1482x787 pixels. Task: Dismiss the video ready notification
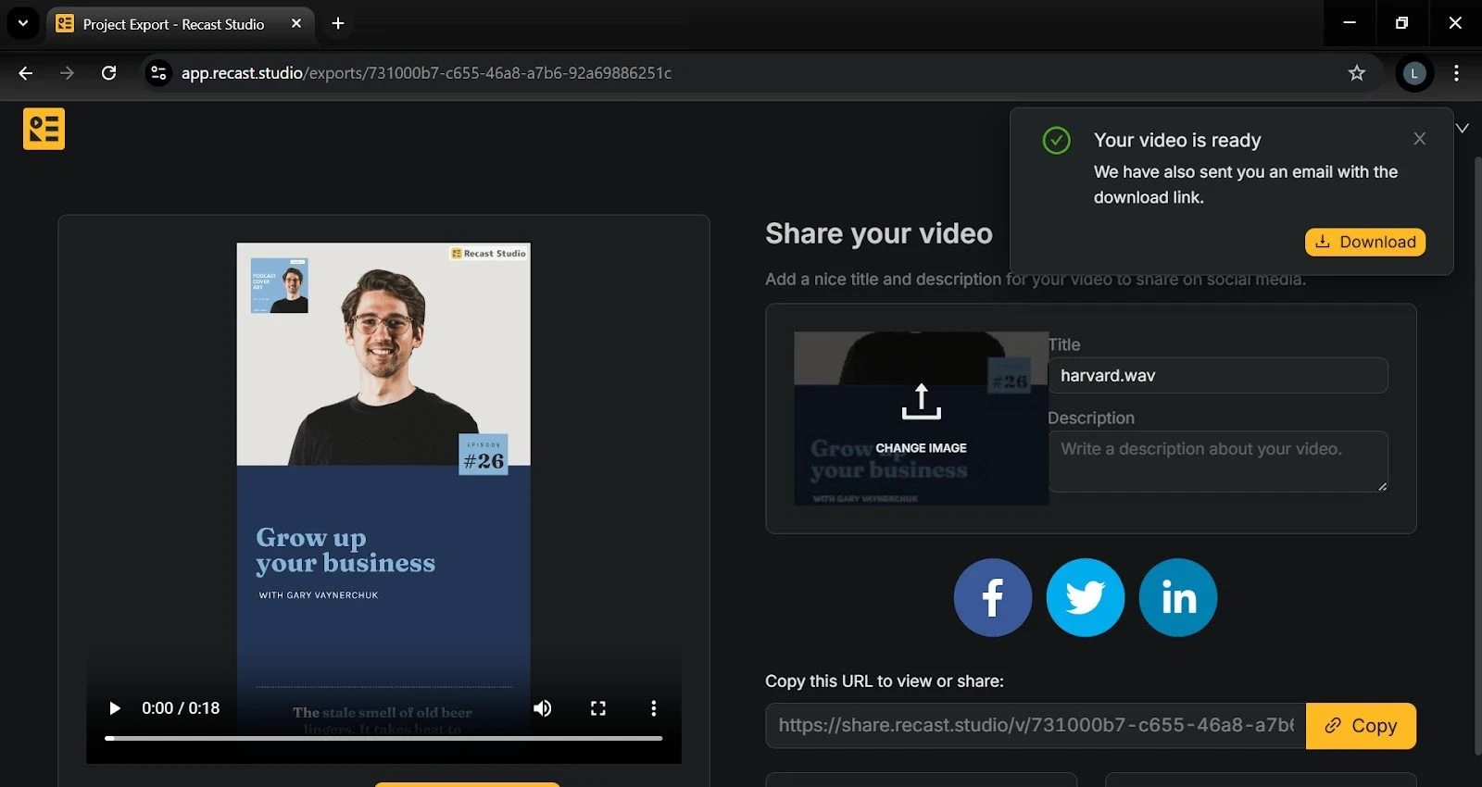1419,139
